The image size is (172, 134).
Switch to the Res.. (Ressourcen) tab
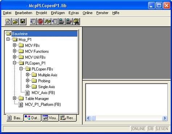(68, 118)
